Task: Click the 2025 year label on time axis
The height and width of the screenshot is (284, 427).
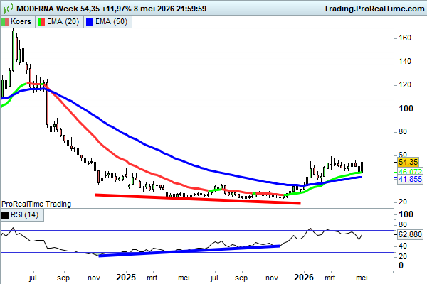Action: [126, 278]
